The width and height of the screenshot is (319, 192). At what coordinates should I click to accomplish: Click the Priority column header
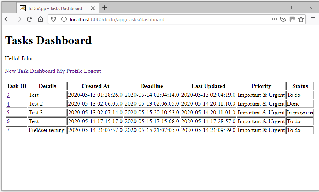[x=261, y=86]
